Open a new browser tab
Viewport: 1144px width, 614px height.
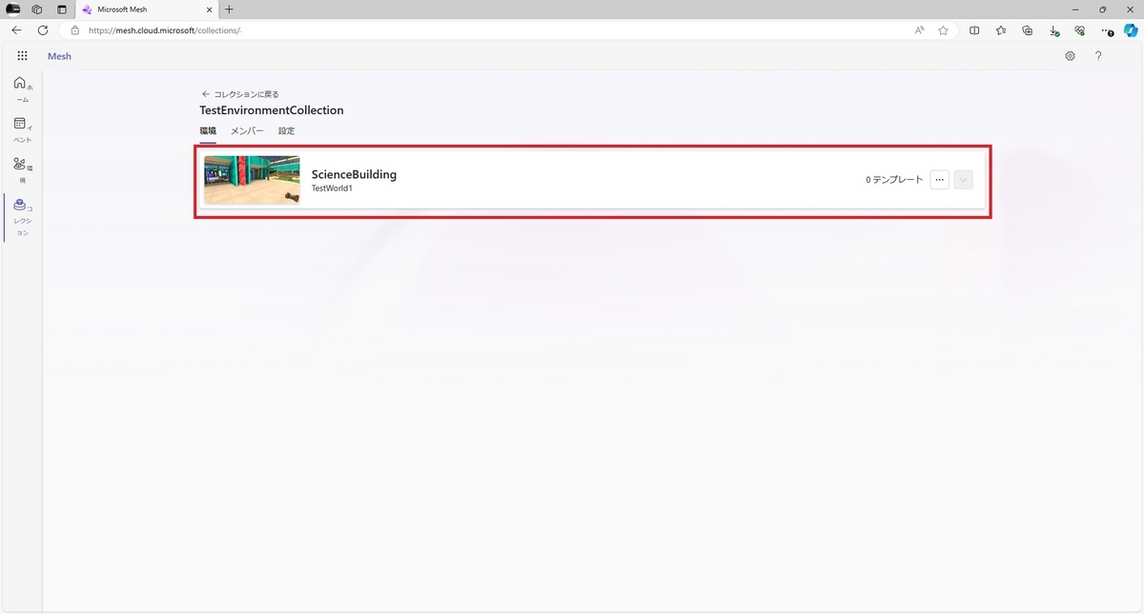coord(229,9)
